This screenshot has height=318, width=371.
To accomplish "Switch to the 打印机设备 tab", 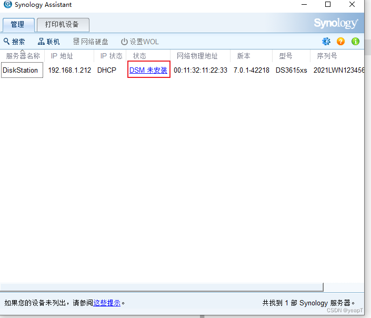I will coord(63,25).
